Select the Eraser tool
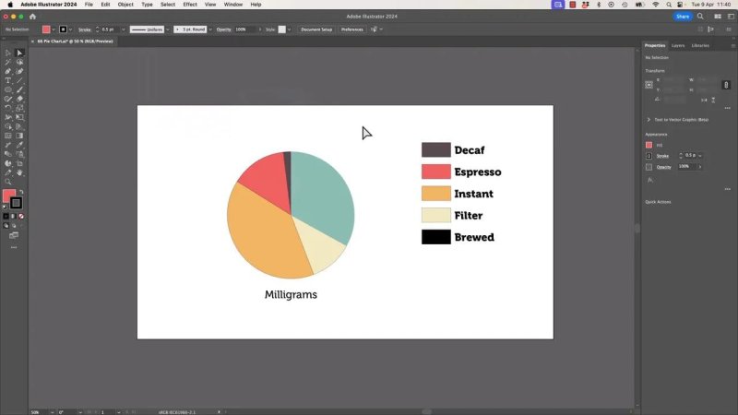Screen dimensions: 738x415 click(x=19, y=99)
